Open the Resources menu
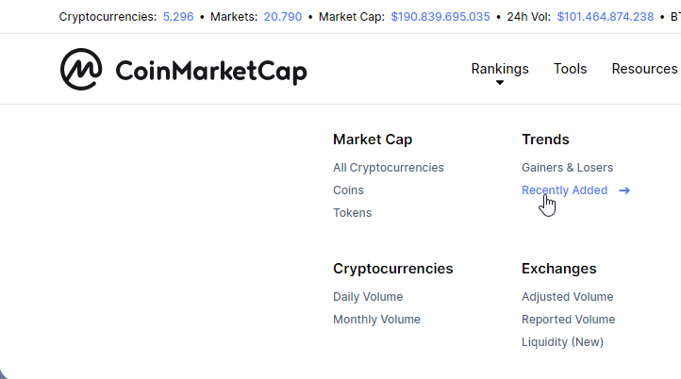The image size is (681, 379). point(644,69)
